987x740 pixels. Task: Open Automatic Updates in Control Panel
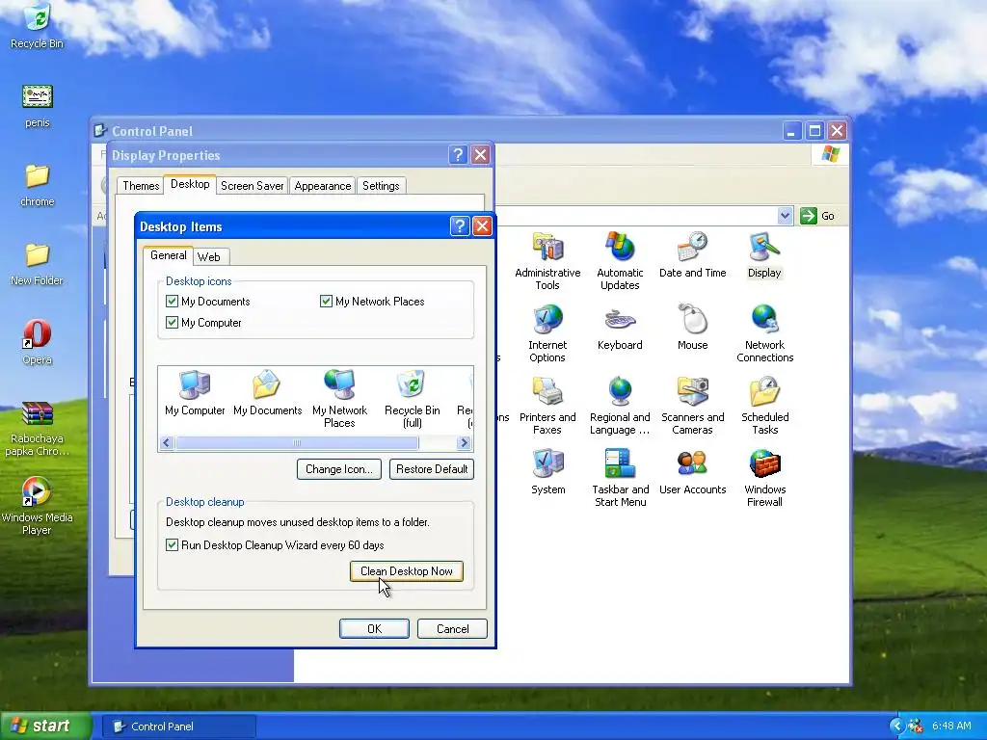pyautogui.click(x=620, y=260)
